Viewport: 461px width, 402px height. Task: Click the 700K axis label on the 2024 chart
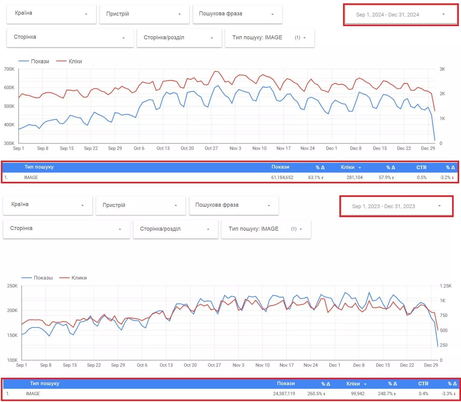(x=9, y=69)
